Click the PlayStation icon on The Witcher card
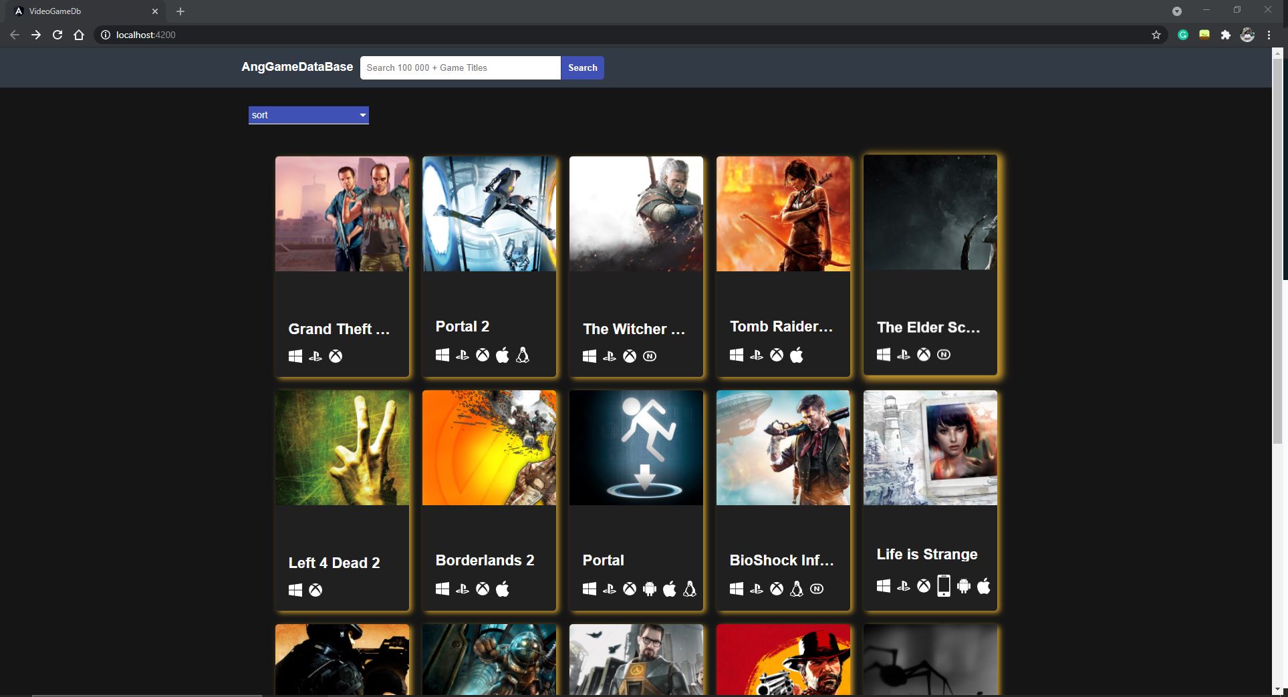 [x=610, y=356]
